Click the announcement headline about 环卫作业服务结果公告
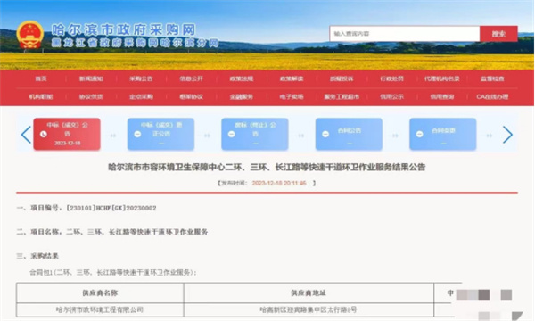 [267, 167]
